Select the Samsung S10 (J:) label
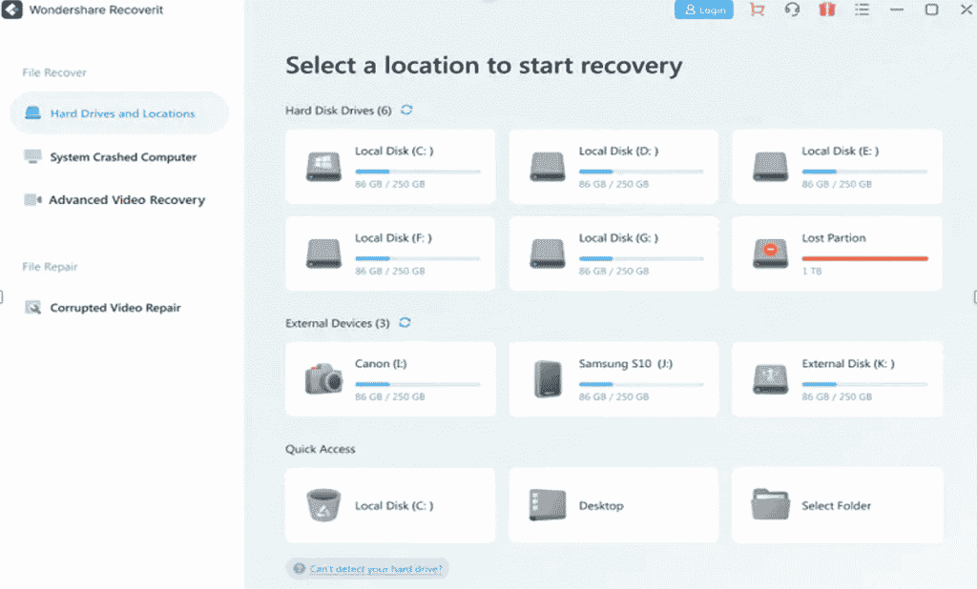 tap(626, 364)
